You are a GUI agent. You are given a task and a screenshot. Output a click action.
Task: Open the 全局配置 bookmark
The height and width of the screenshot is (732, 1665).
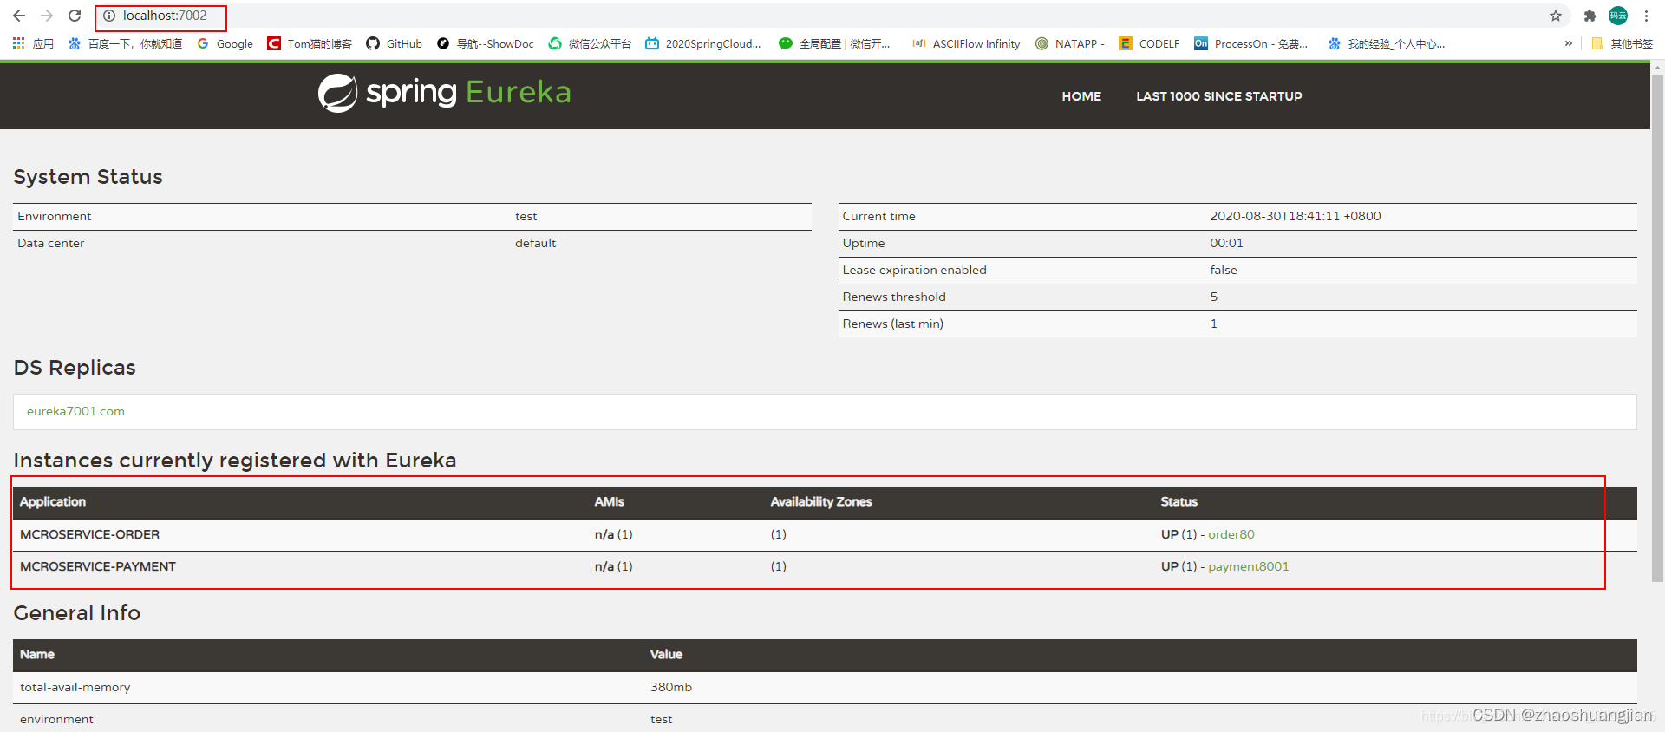tap(834, 43)
